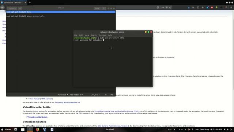Select the Downloads – Oracle browser tab
This screenshot has height=132, width=234.
pyautogui.click(x=14, y=3)
